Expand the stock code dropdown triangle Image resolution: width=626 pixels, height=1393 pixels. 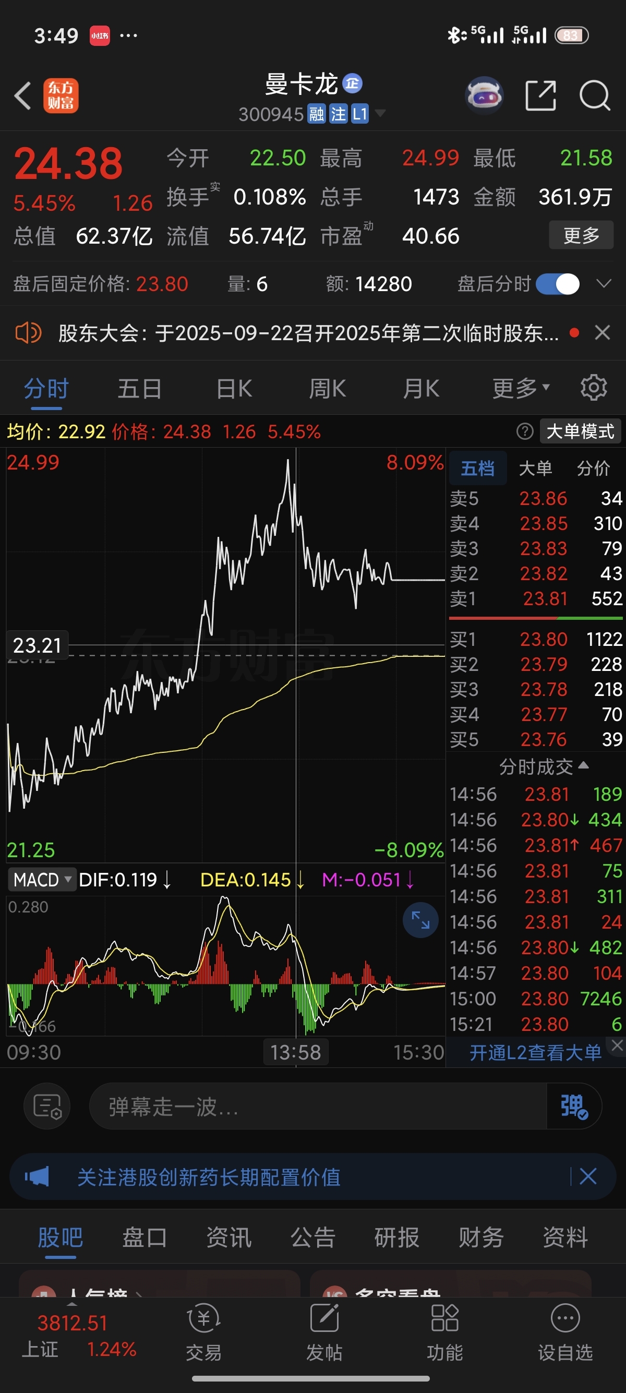pyautogui.click(x=380, y=113)
